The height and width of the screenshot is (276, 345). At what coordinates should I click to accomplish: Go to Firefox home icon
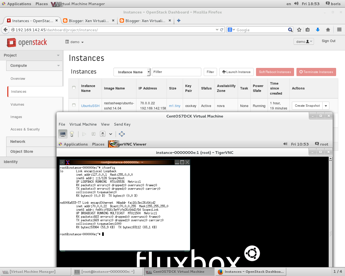328,30
